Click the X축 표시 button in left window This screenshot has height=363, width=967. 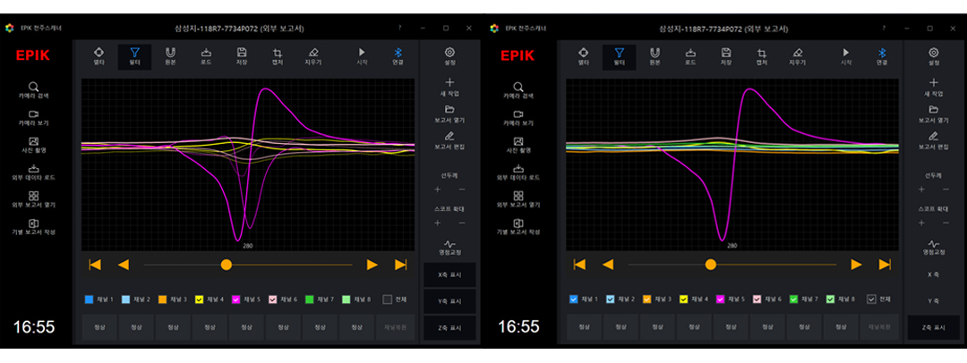point(449,274)
